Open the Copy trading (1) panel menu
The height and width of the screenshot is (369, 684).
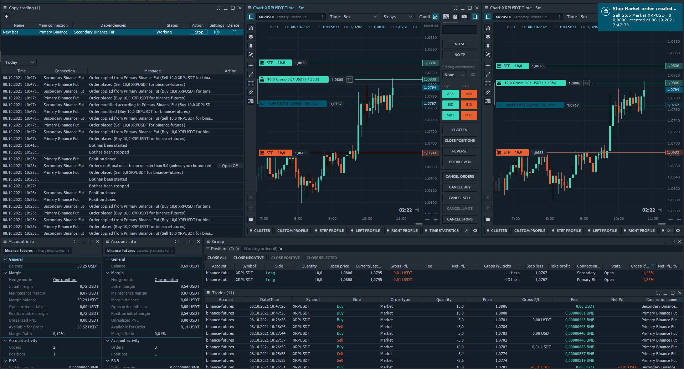(x=5, y=8)
